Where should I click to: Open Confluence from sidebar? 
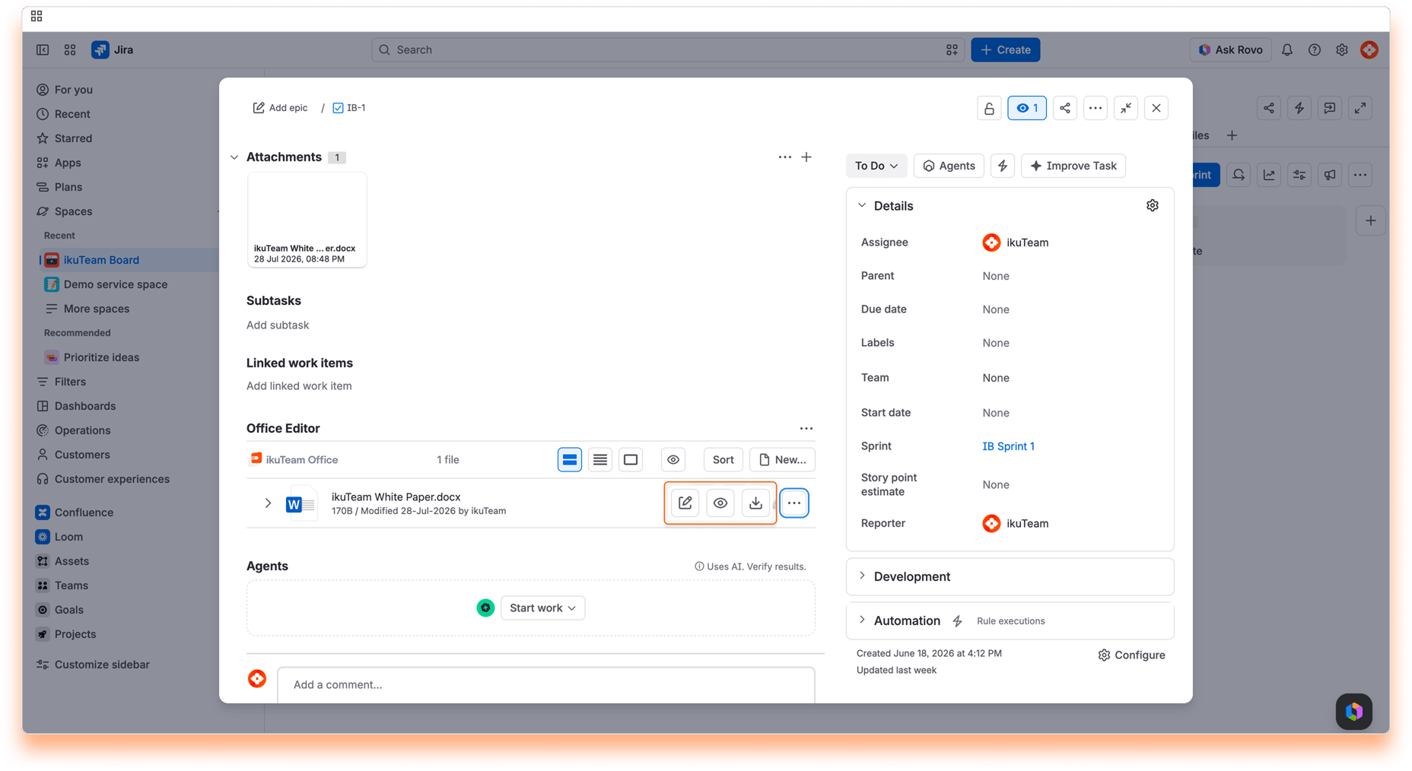pyautogui.click(x=84, y=512)
